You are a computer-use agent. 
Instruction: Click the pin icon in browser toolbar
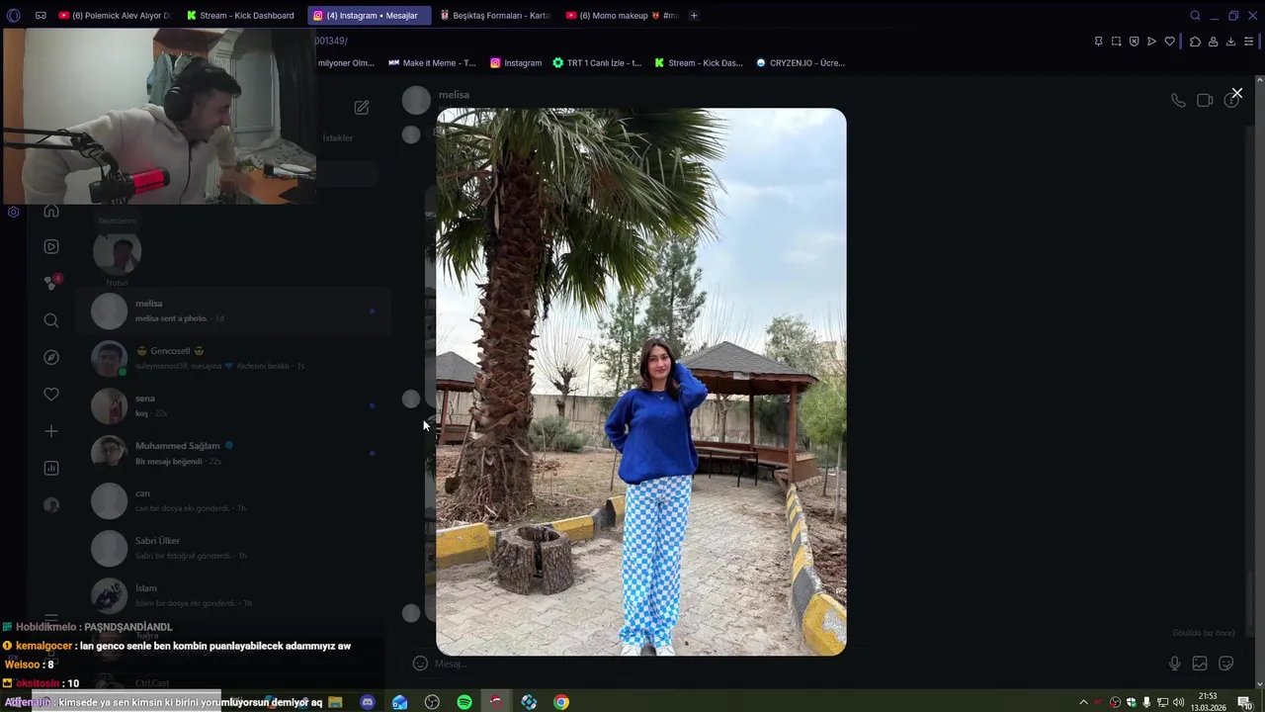(x=1098, y=42)
